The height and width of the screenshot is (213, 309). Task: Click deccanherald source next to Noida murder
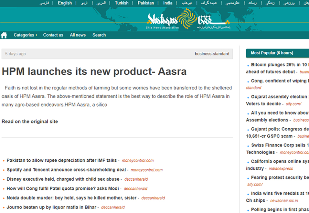[x=153, y=198]
